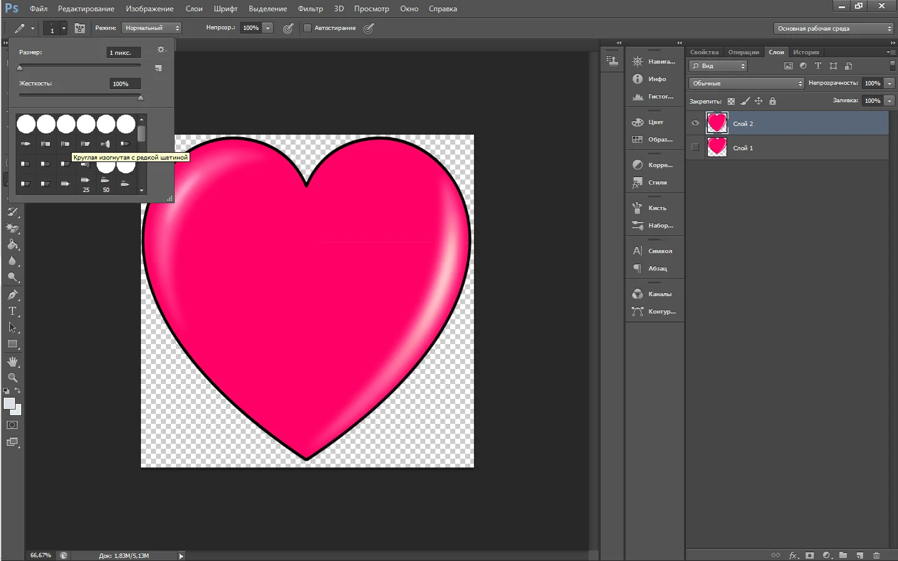
Task: Open the Режим blending mode dropdown
Action: pyautogui.click(x=152, y=28)
